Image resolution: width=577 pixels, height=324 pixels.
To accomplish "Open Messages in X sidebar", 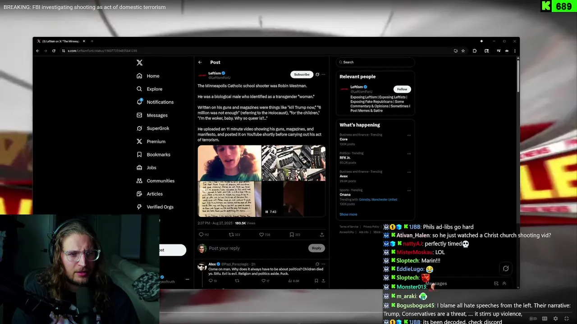I will [152, 115].
